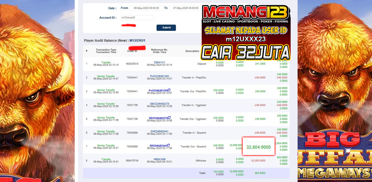Screen dimensions: 372x182
Task: Open reference PnG2246481393 in Transfer Out - PlayNGo row
Action: (158, 90)
